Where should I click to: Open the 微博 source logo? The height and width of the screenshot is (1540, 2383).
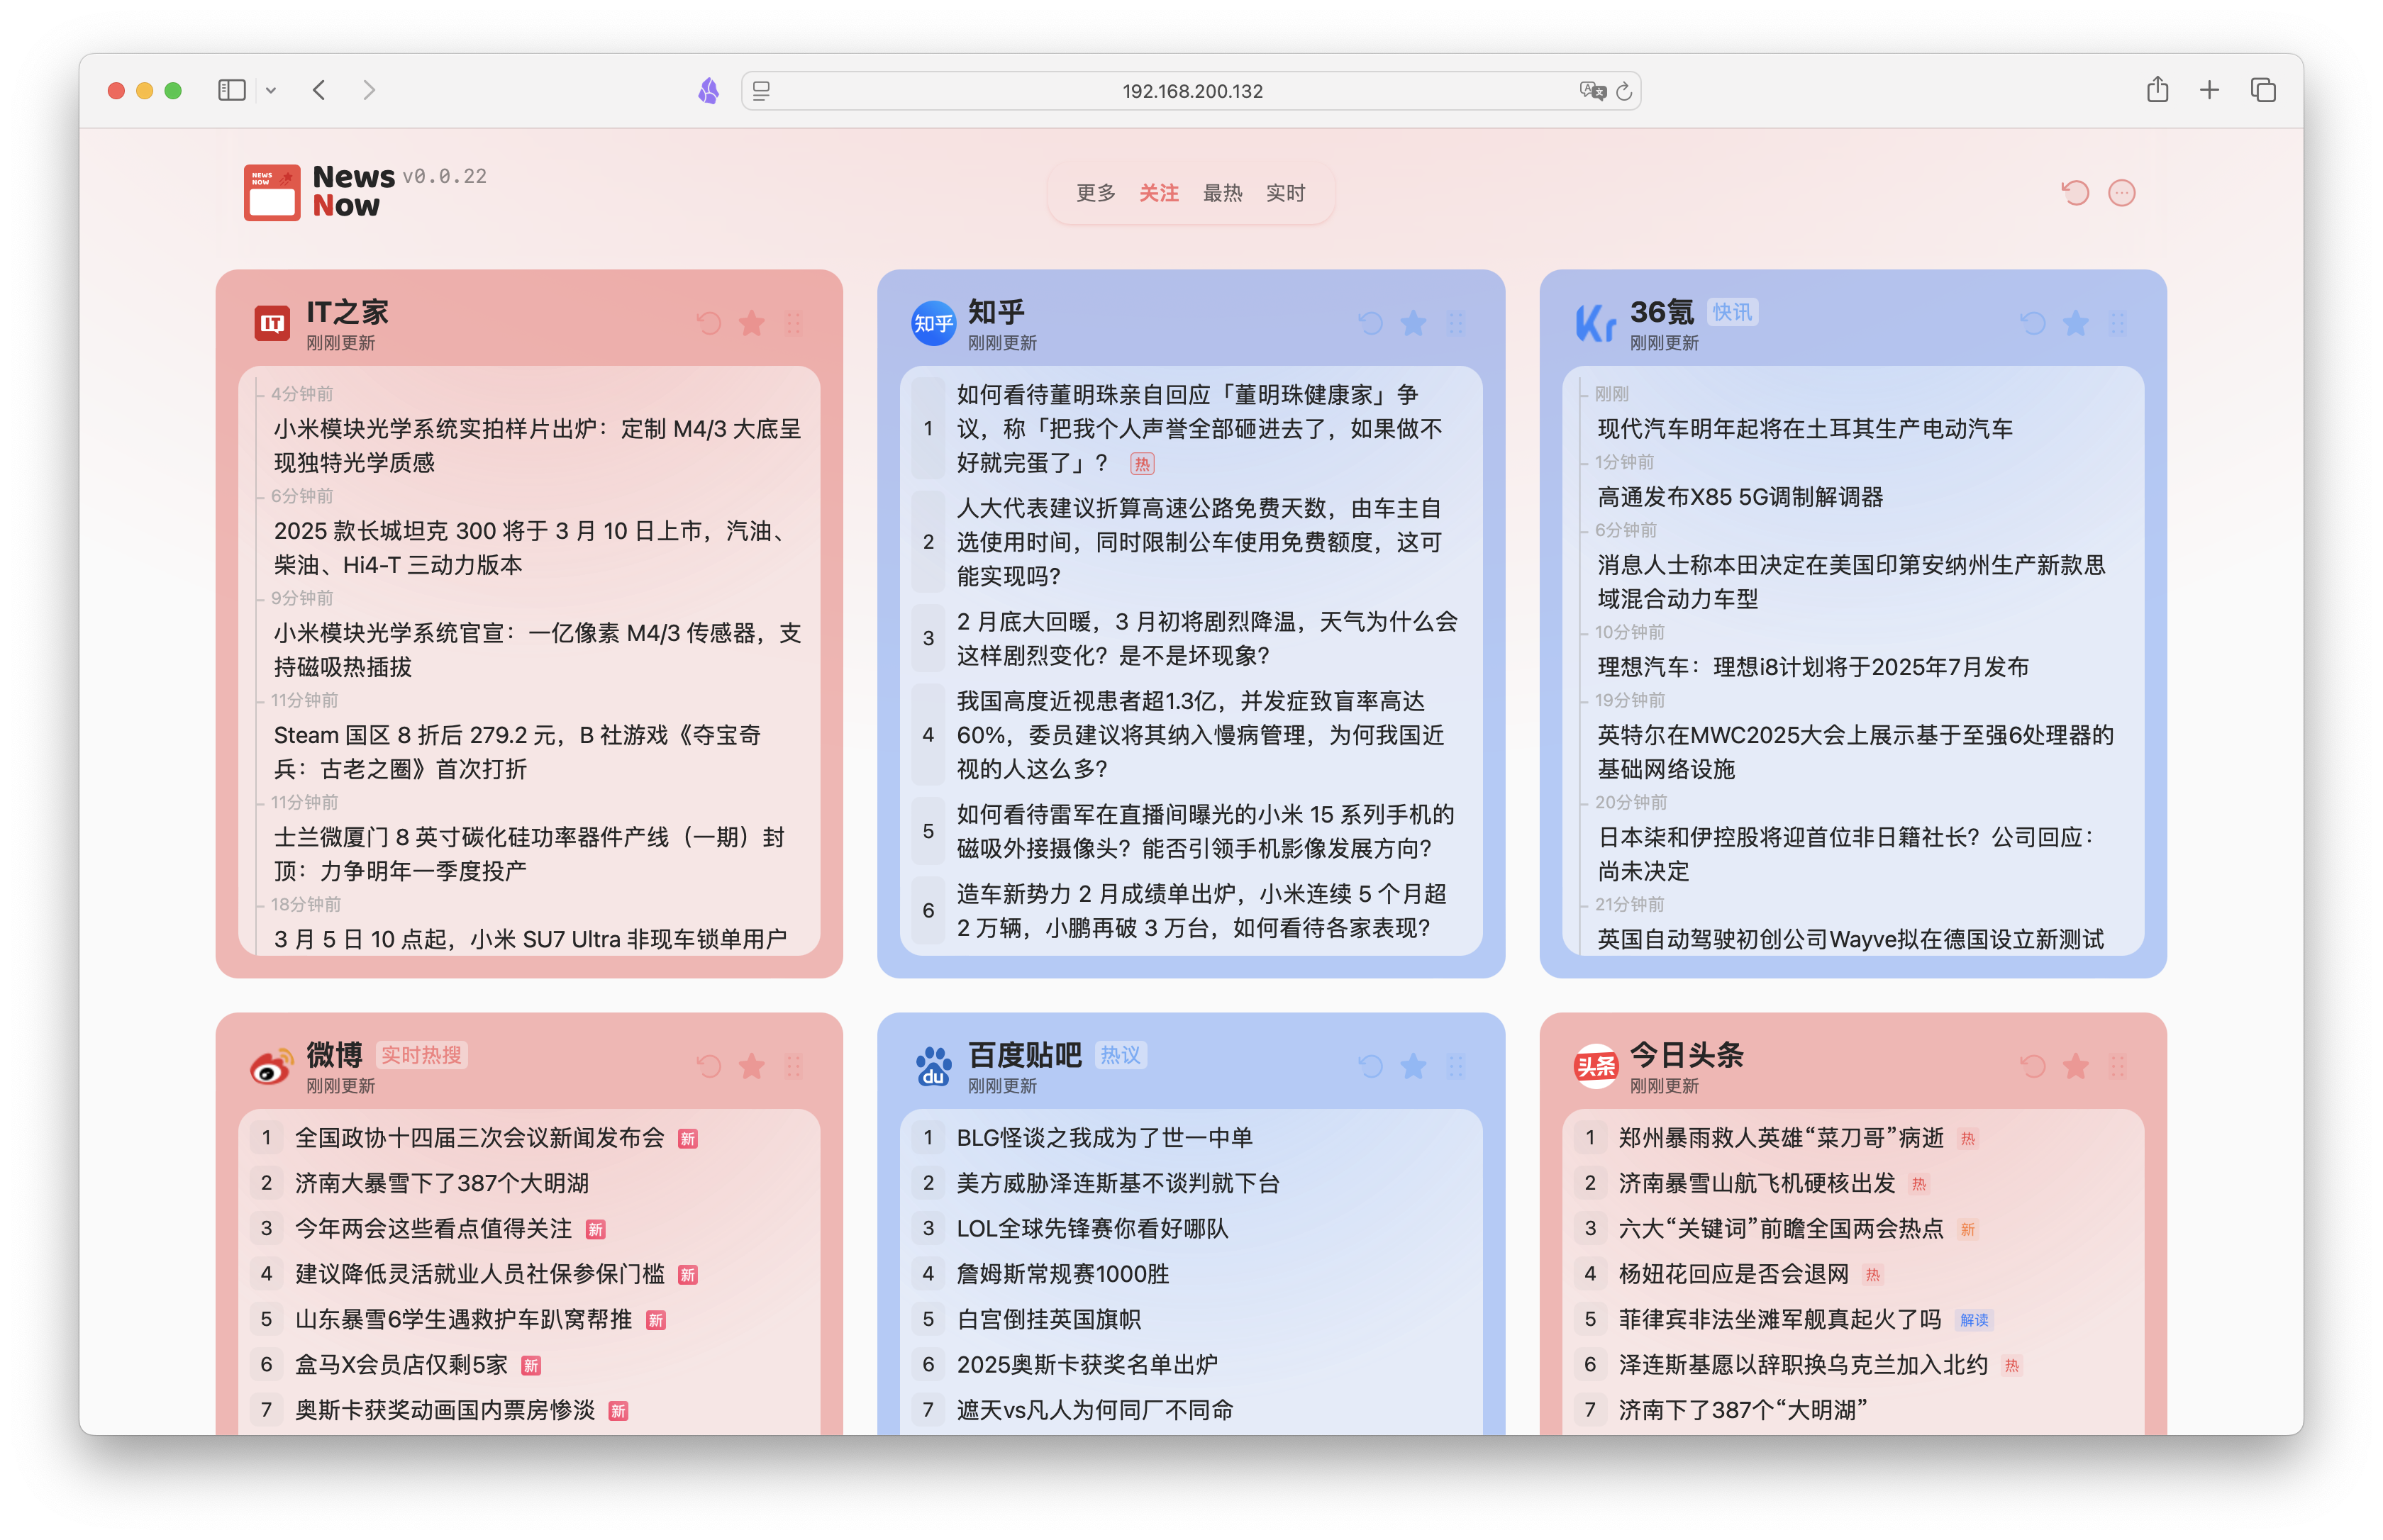click(x=271, y=1066)
